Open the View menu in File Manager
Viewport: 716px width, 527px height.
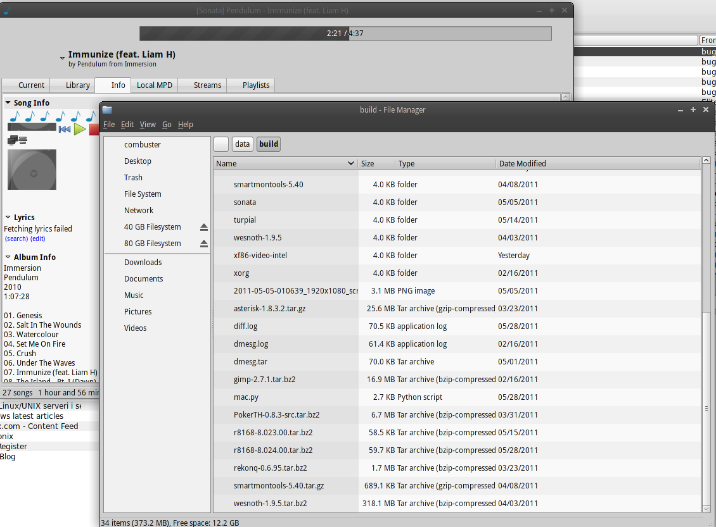coord(148,125)
